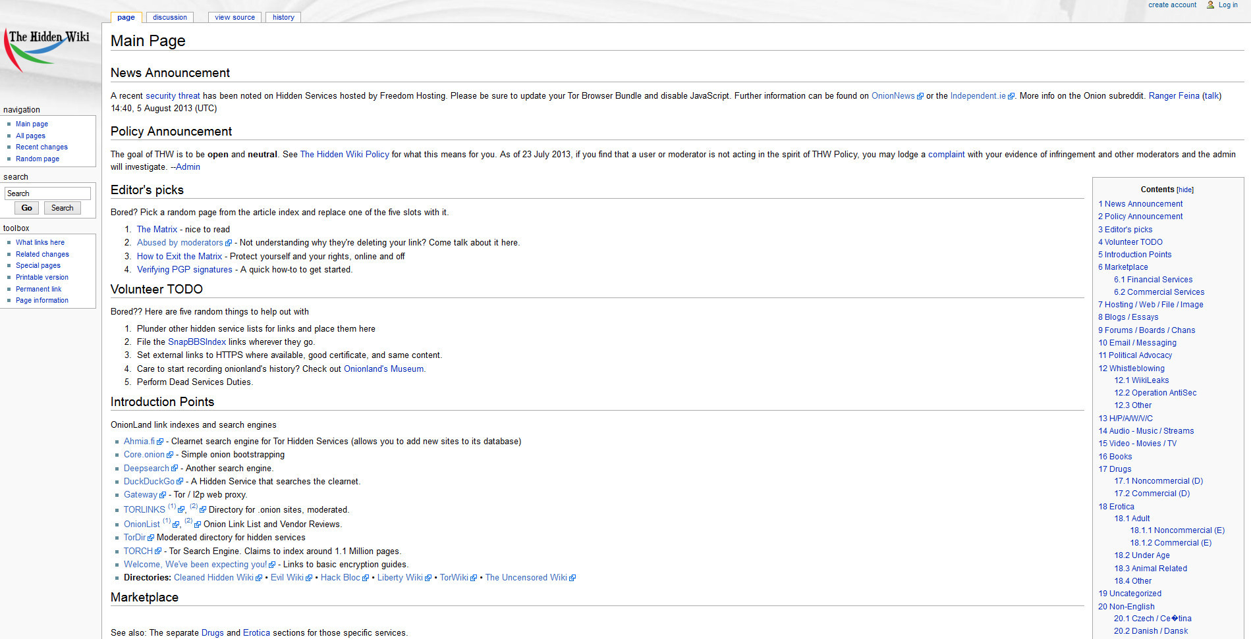Click the Go button

click(x=26, y=208)
